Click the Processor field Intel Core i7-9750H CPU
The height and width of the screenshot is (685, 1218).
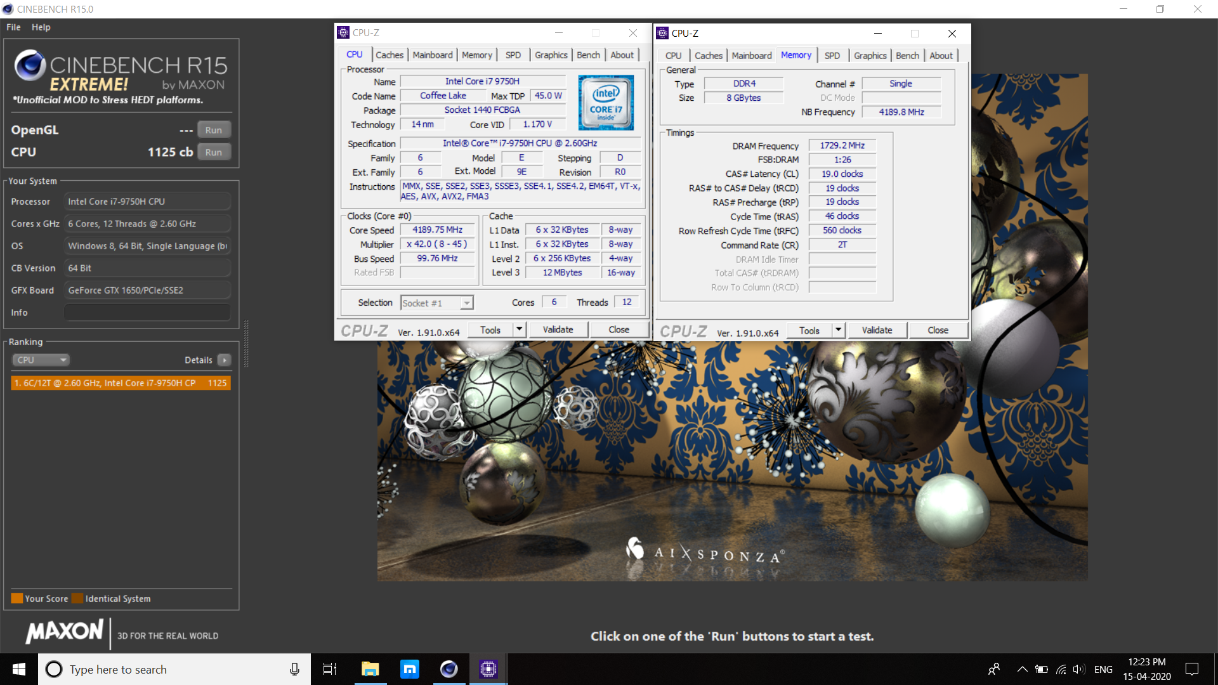pos(147,202)
